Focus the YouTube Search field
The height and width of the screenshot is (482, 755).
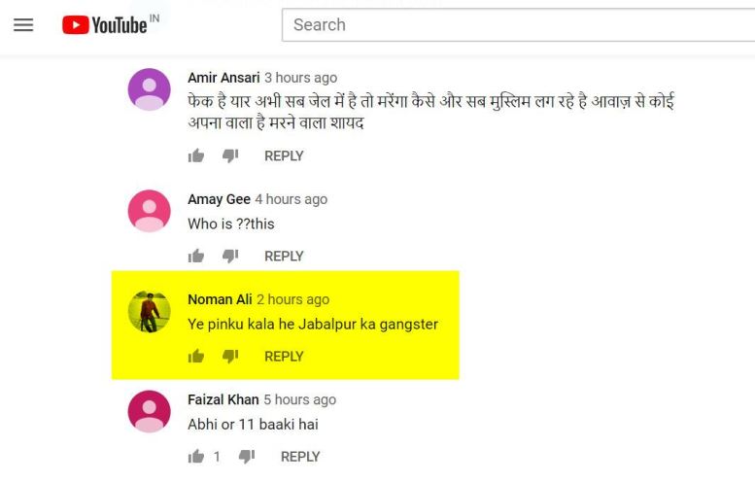(518, 25)
